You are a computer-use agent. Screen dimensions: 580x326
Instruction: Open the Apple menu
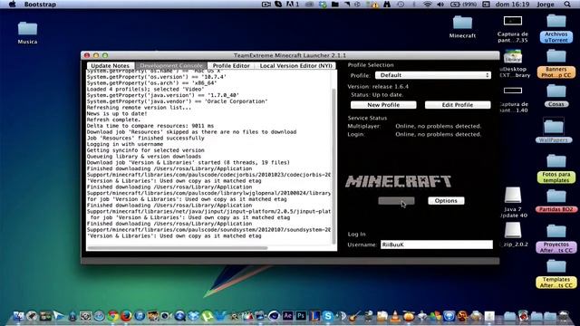12,5
